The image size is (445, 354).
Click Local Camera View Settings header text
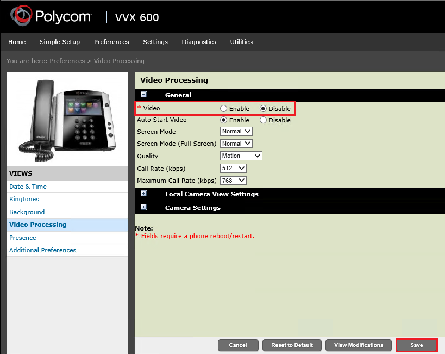212,194
